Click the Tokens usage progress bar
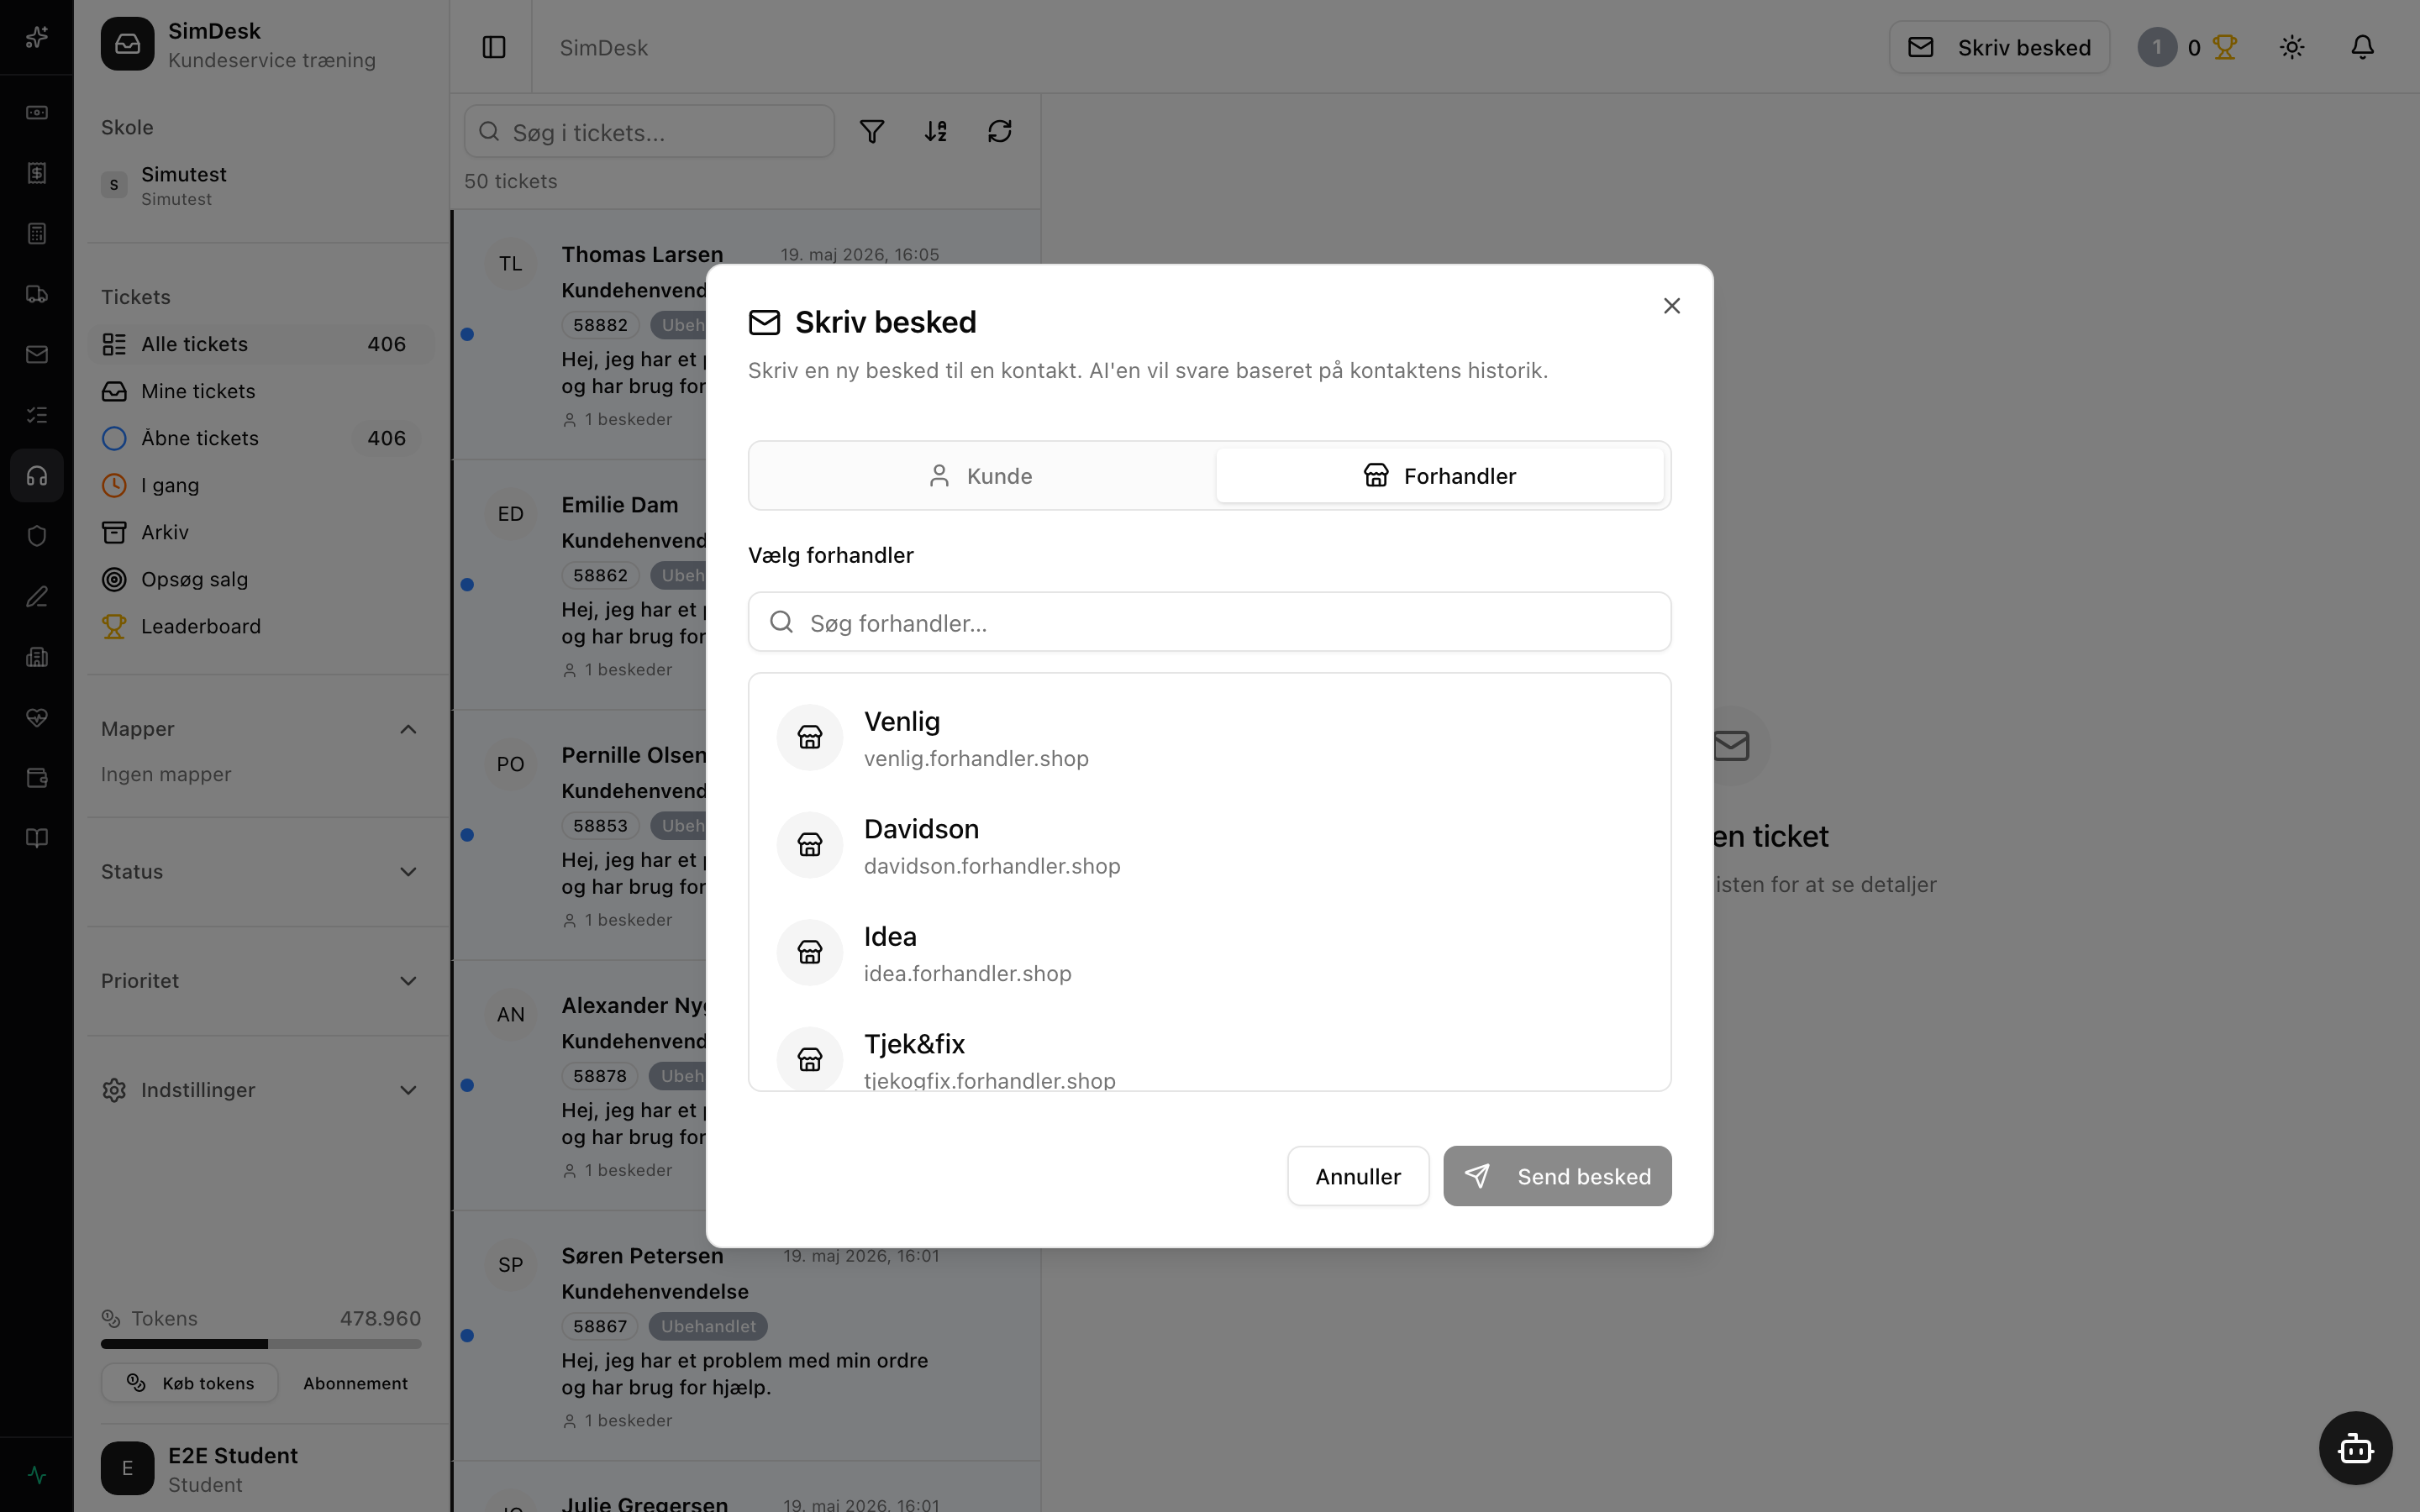 (261, 1344)
